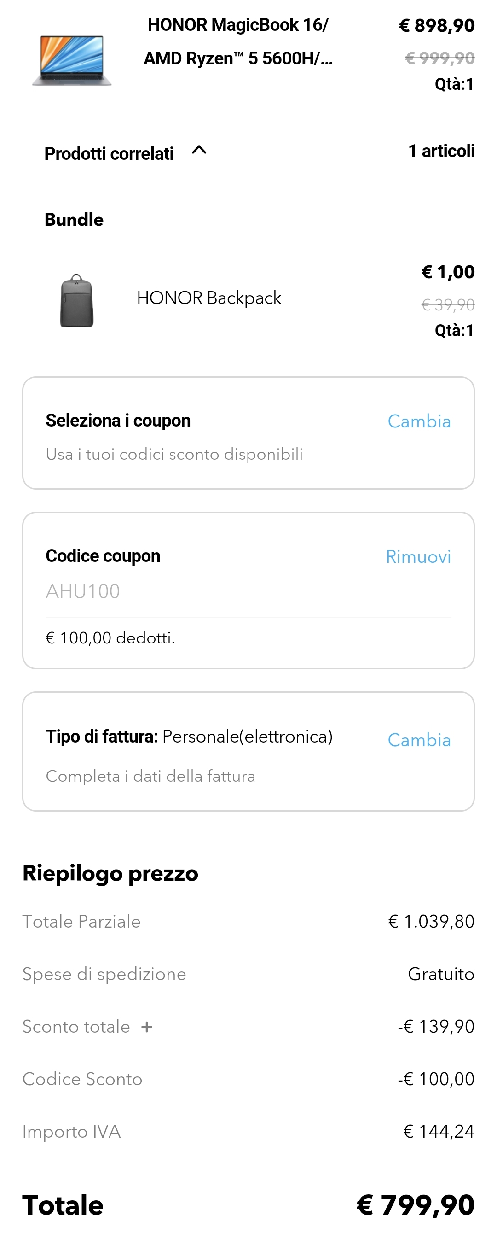Image resolution: width=497 pixels, height=1257 pixels.
Task: Click the Totale amount € 799,90
Action: (416, 1205)
